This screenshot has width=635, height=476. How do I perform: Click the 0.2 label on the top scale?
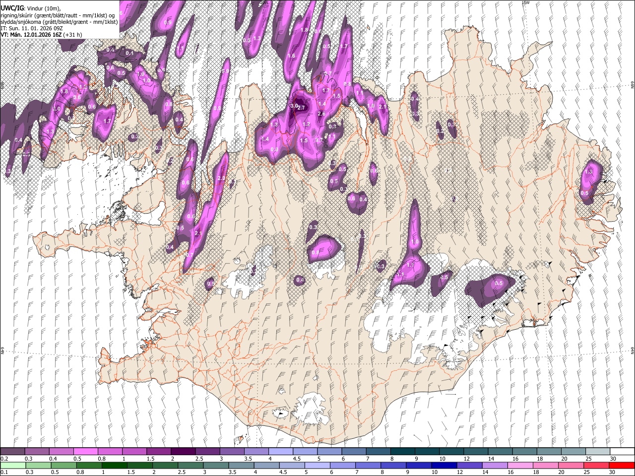coord(4,459)
